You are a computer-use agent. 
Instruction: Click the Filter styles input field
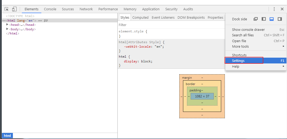pos(171,25)
